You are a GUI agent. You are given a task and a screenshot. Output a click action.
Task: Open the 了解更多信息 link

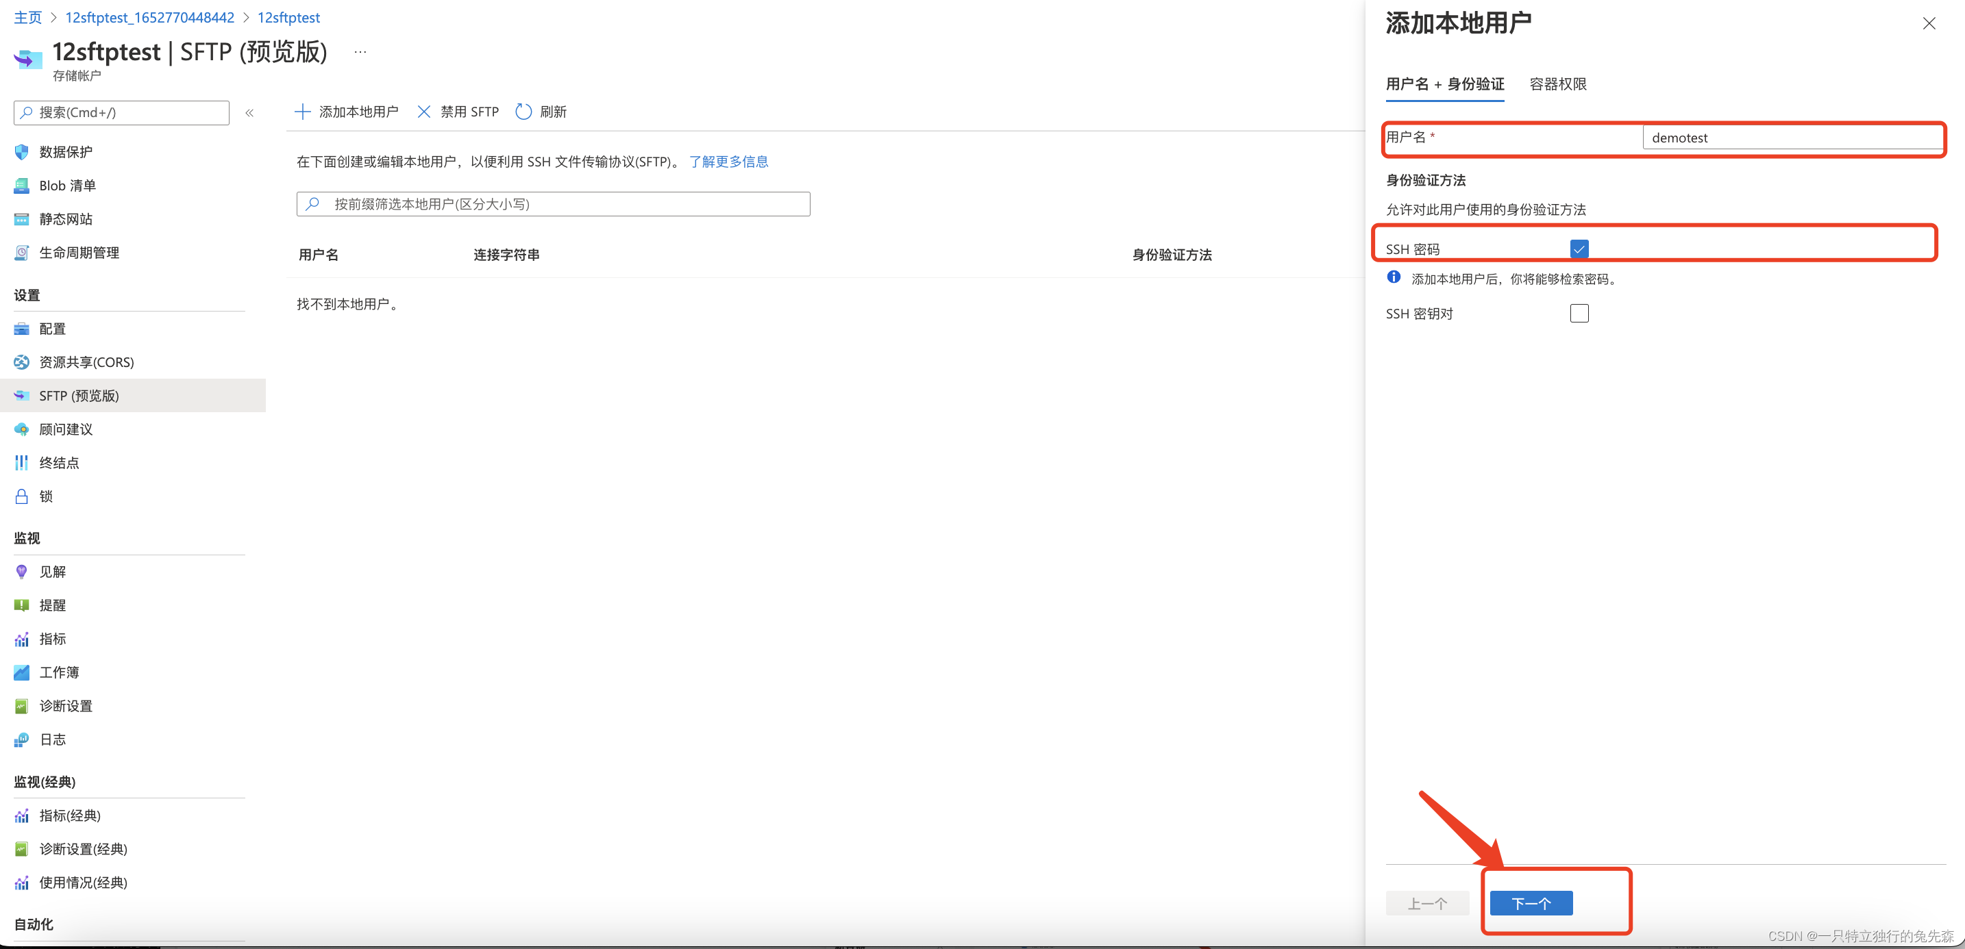(728, 162)
